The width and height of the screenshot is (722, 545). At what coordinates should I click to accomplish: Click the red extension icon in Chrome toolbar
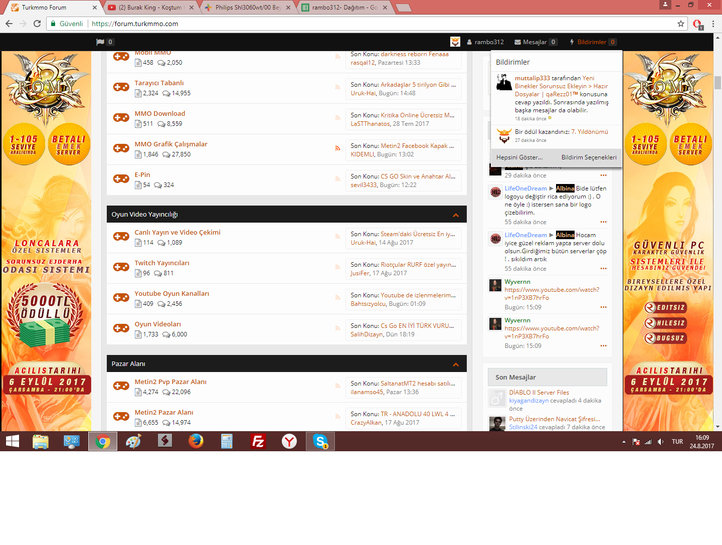(697, 24)
